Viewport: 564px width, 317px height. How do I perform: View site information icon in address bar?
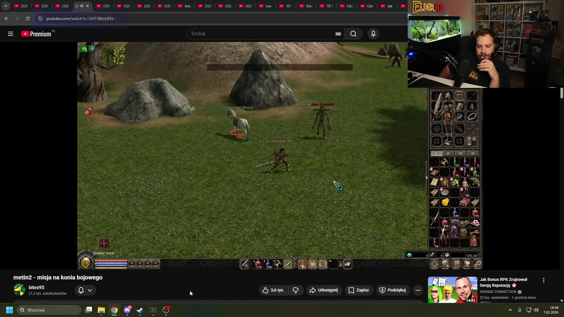40,18
